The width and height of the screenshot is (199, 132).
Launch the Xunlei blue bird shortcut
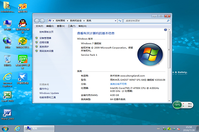[23, 79]
